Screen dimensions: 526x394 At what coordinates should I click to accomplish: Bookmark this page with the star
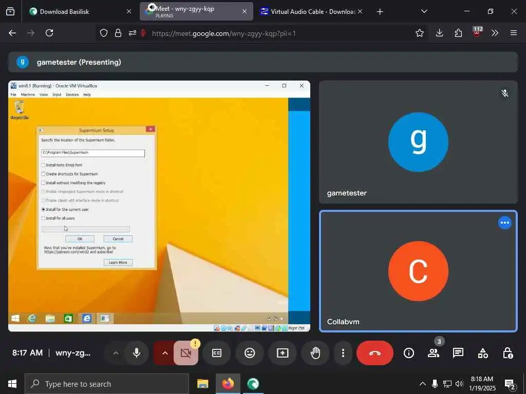[419, 33]
